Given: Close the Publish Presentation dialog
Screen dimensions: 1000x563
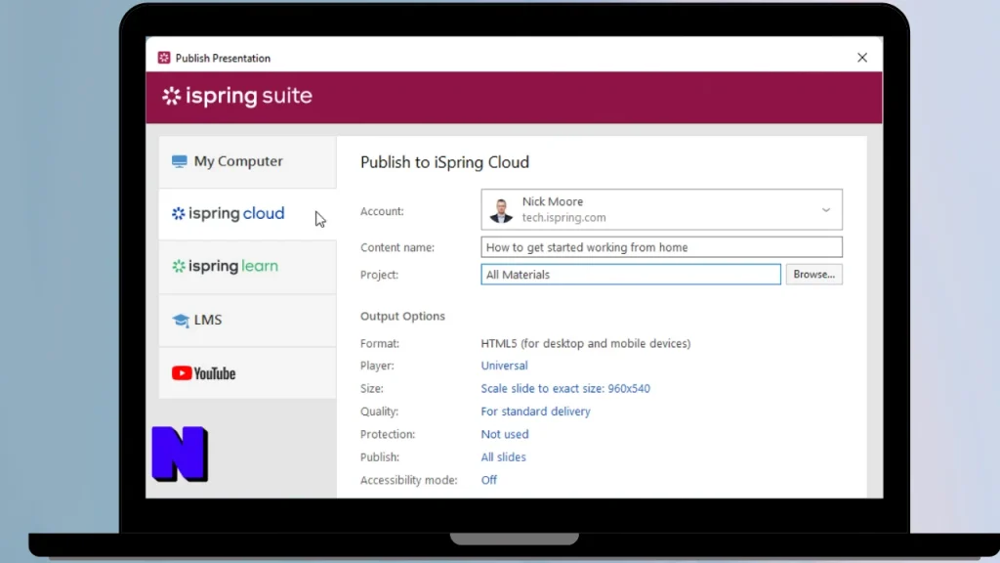Looking at the screenshot, I should pos(862,58).
